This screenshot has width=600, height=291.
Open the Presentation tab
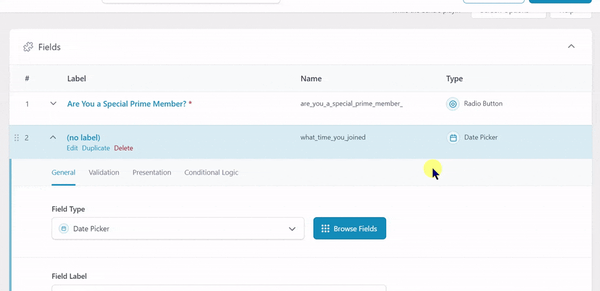(x=152, y=172)
